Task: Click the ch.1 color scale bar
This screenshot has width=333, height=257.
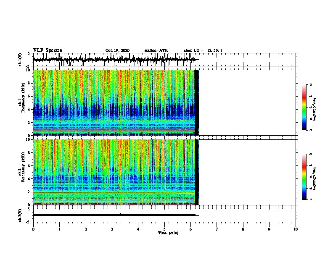Action: click(x=304, y=108)
